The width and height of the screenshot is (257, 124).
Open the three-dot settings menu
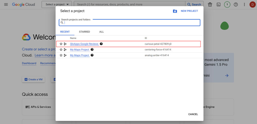244,5
